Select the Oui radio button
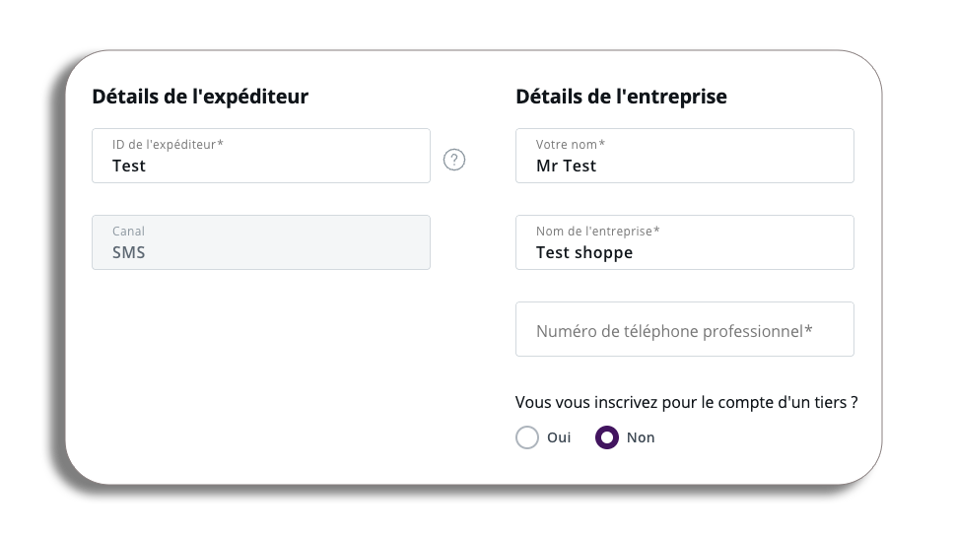Screen dimensions: 955x535 (527, 437)
